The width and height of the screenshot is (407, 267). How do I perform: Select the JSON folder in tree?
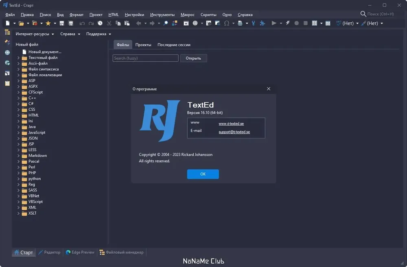[30, 138]
